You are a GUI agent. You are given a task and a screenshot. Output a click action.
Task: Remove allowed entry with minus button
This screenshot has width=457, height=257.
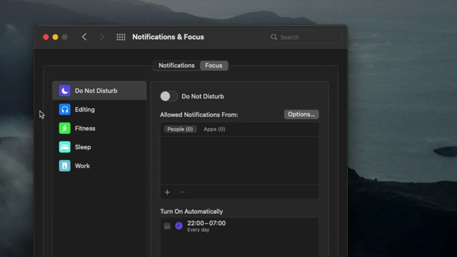[182, 192]
